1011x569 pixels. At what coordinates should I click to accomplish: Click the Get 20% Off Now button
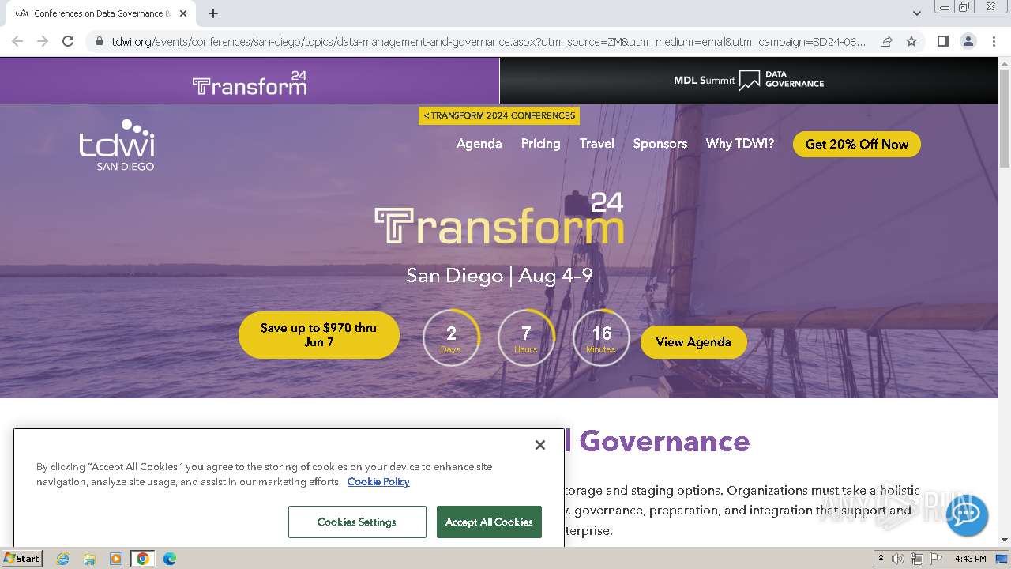point(857,144)
